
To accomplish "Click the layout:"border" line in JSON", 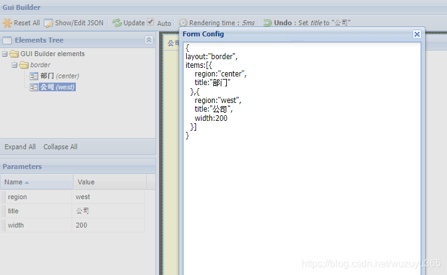I will click(x=211, y=57).
